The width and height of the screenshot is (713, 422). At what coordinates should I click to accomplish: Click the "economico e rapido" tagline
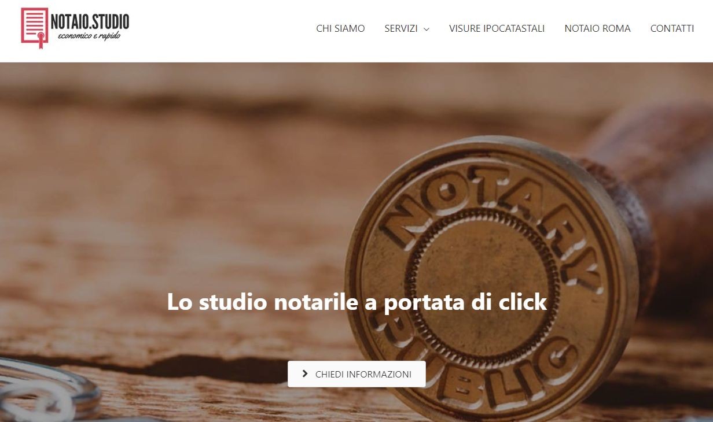pyautogui.click(x=89, y=36)
